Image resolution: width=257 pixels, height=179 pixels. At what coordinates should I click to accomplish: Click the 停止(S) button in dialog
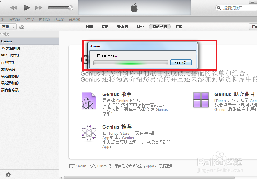pos(181,63)
